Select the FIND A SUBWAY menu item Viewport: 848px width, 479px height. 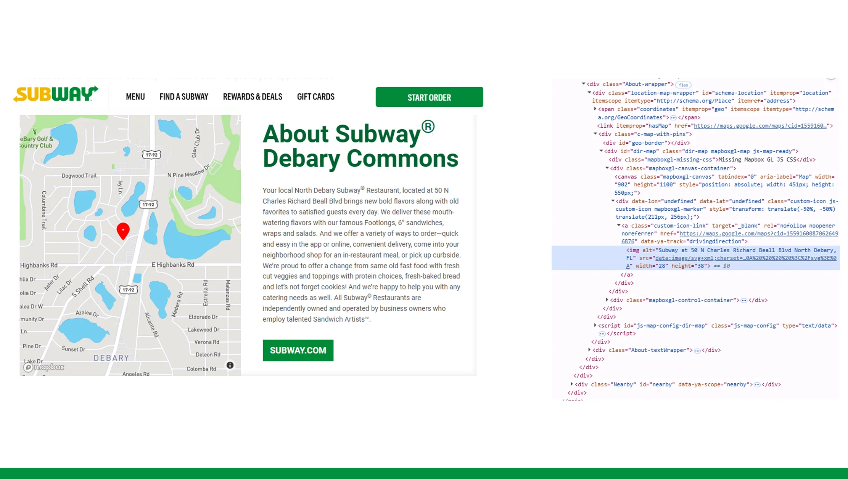[184, 97]
